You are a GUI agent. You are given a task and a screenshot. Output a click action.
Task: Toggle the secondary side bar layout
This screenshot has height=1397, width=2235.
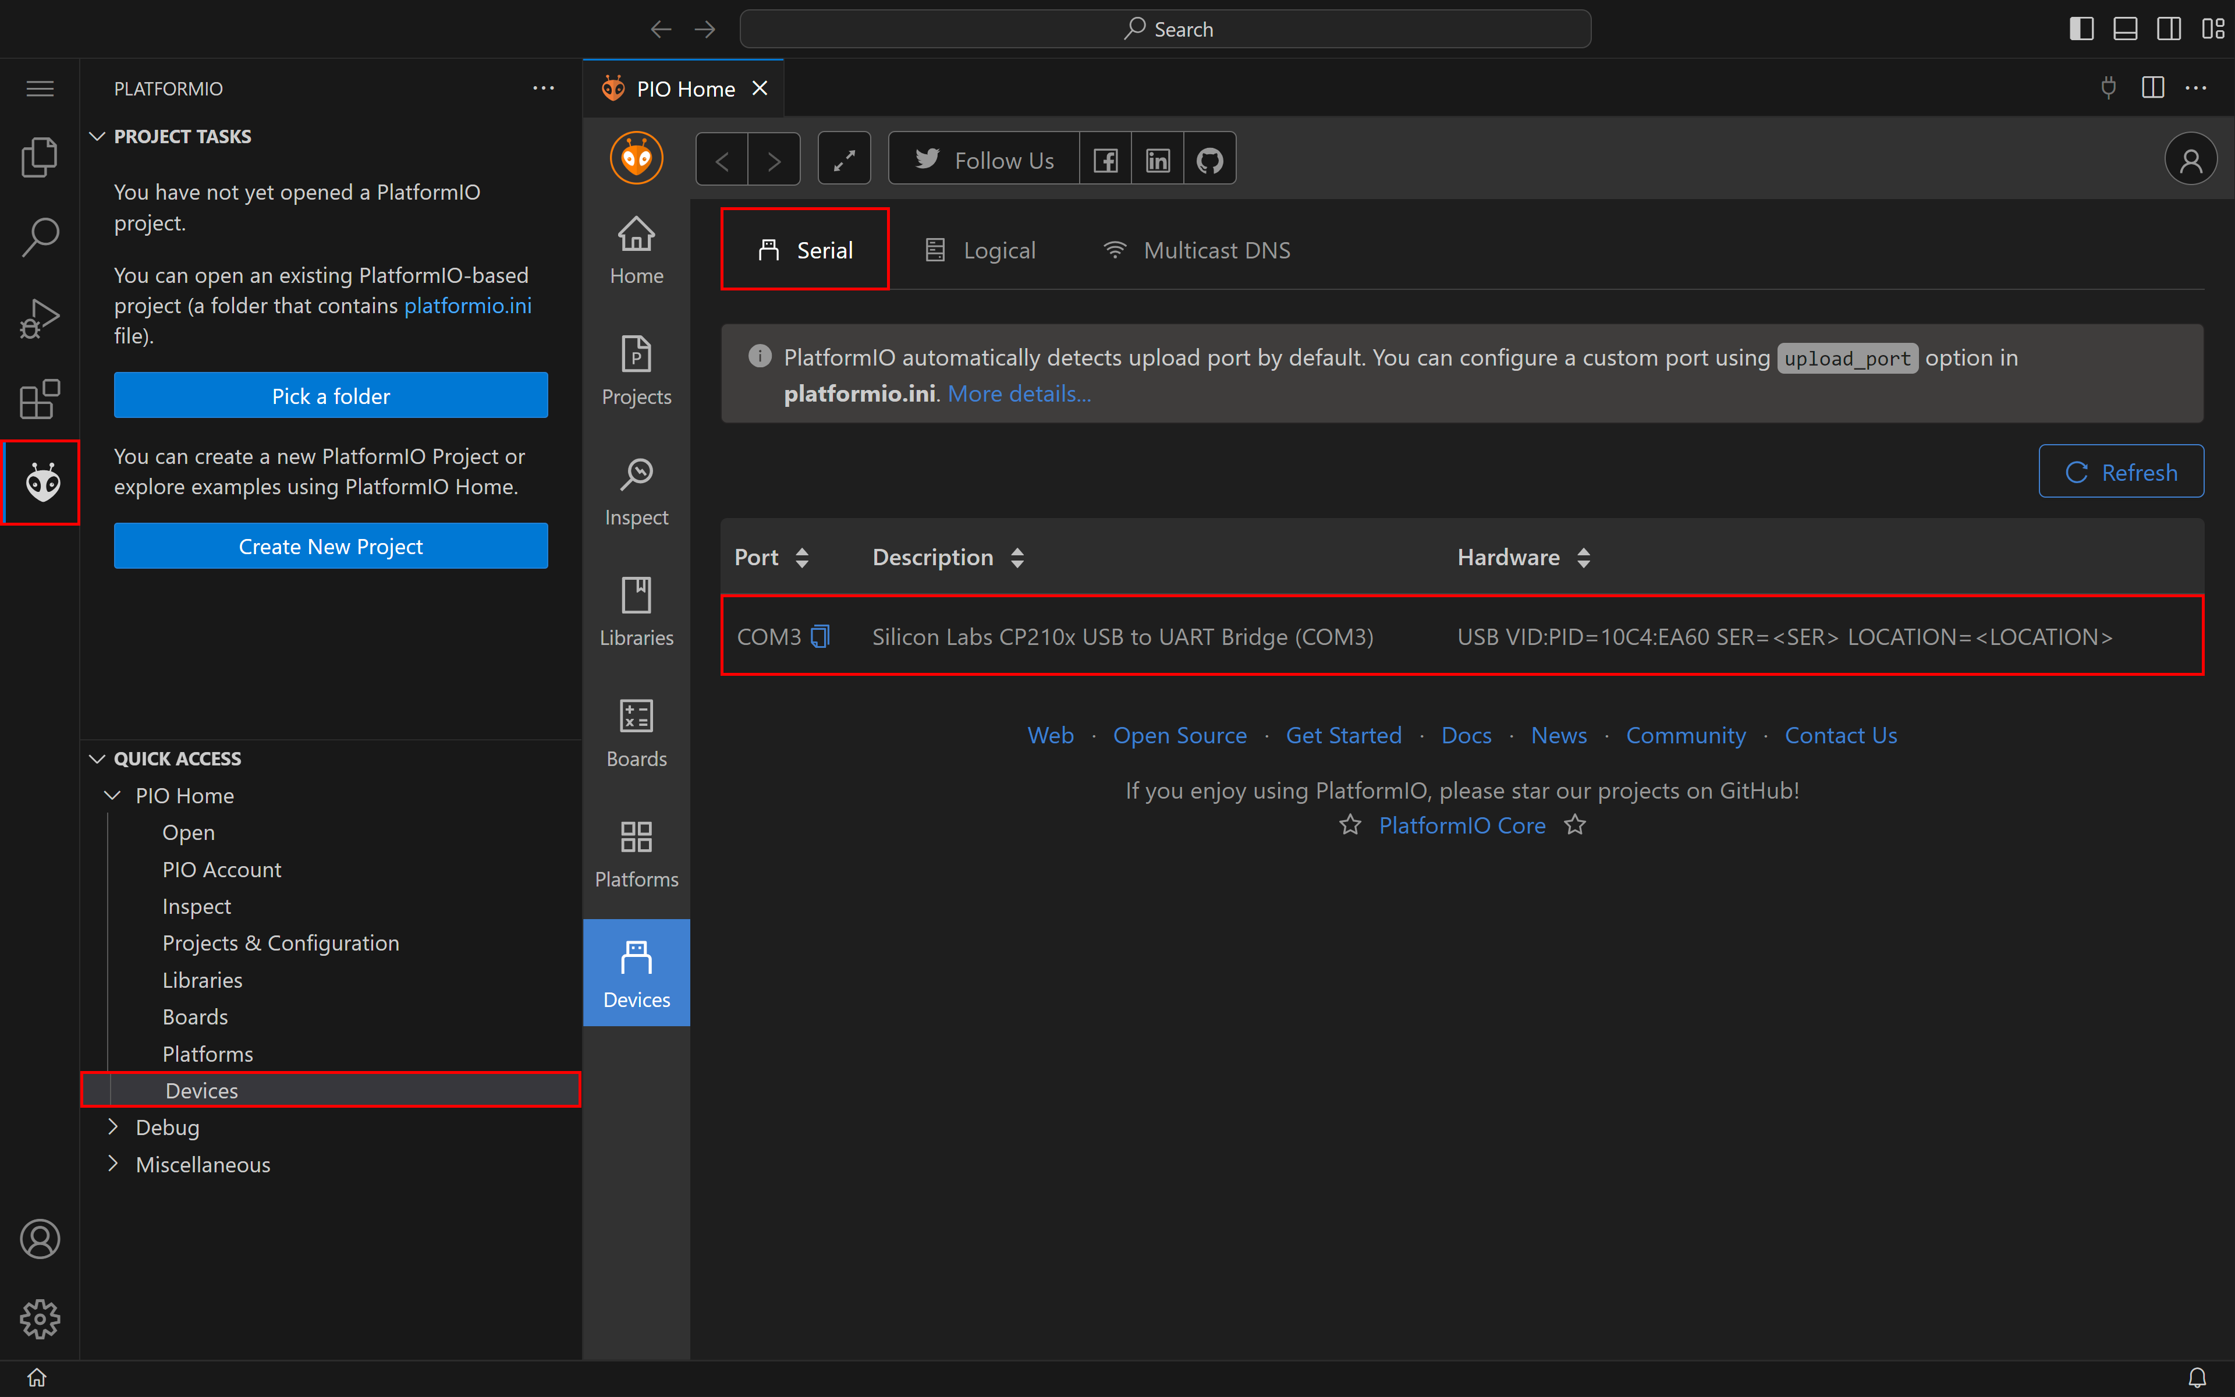pyautogui.click(x=2169, y=29)
